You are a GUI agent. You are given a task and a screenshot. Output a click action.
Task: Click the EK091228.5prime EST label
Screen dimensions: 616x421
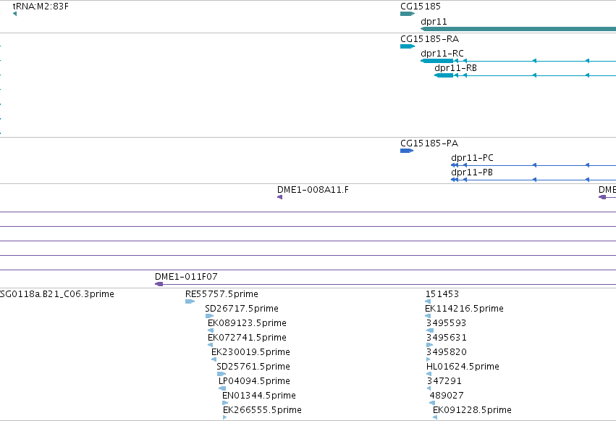[x=472, y=410]
